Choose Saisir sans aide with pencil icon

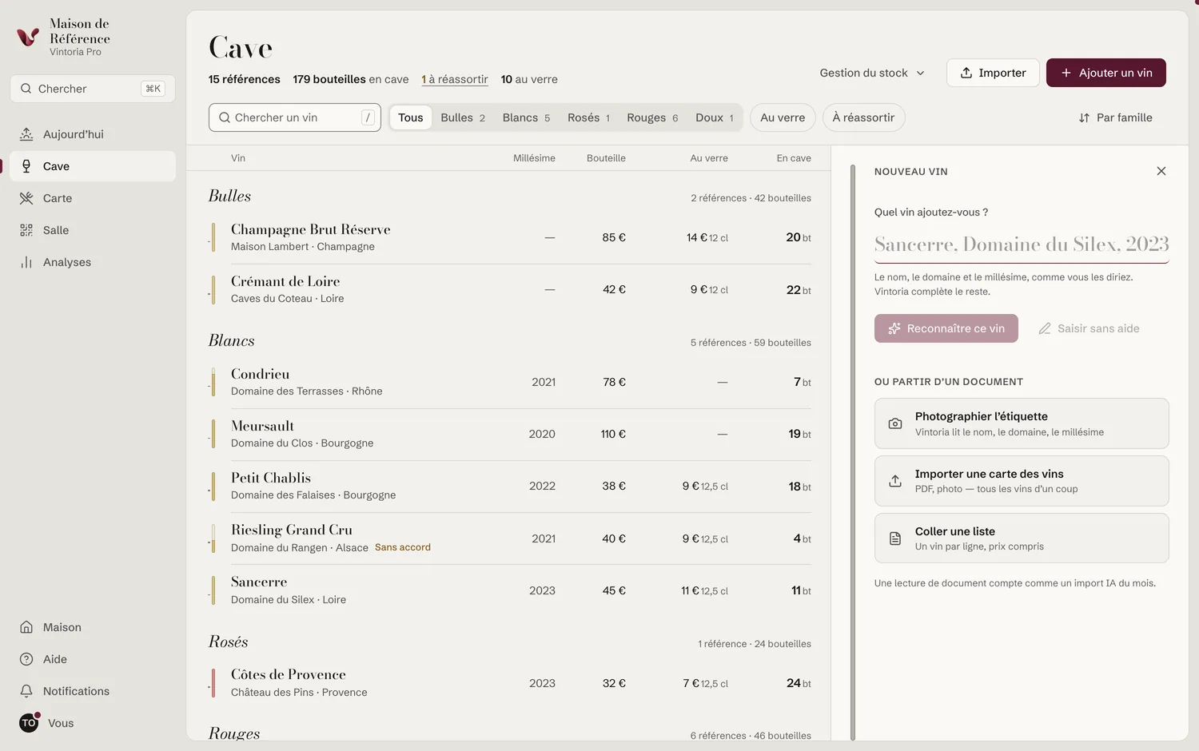(x=1089, y=328)
